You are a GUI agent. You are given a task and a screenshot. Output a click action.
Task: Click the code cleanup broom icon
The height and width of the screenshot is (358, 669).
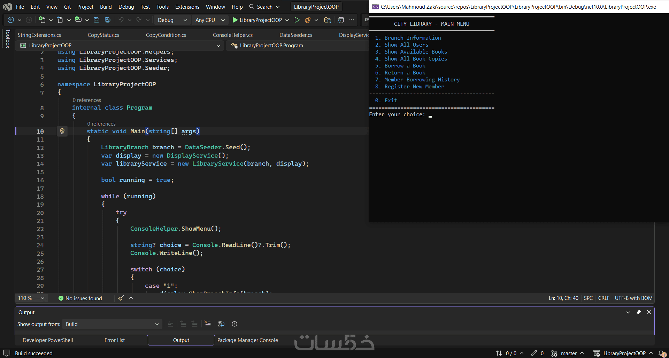pos(121,298)
